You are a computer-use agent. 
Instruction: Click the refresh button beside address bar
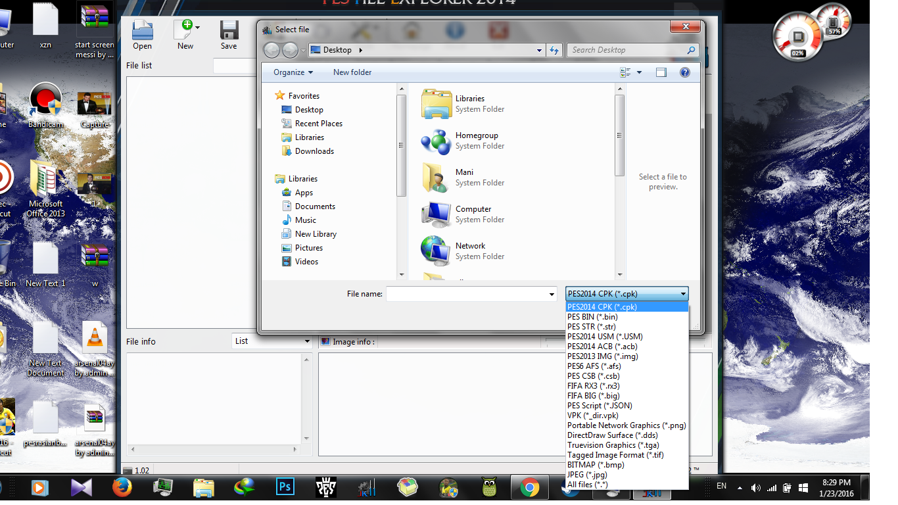click(x=554, y=50)
